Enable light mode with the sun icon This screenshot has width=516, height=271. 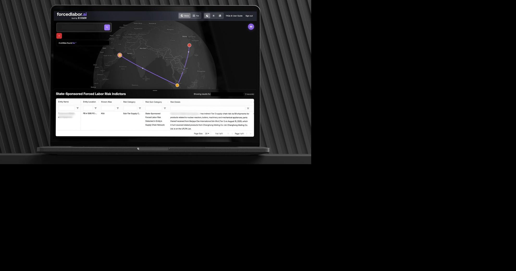[213, 16]
